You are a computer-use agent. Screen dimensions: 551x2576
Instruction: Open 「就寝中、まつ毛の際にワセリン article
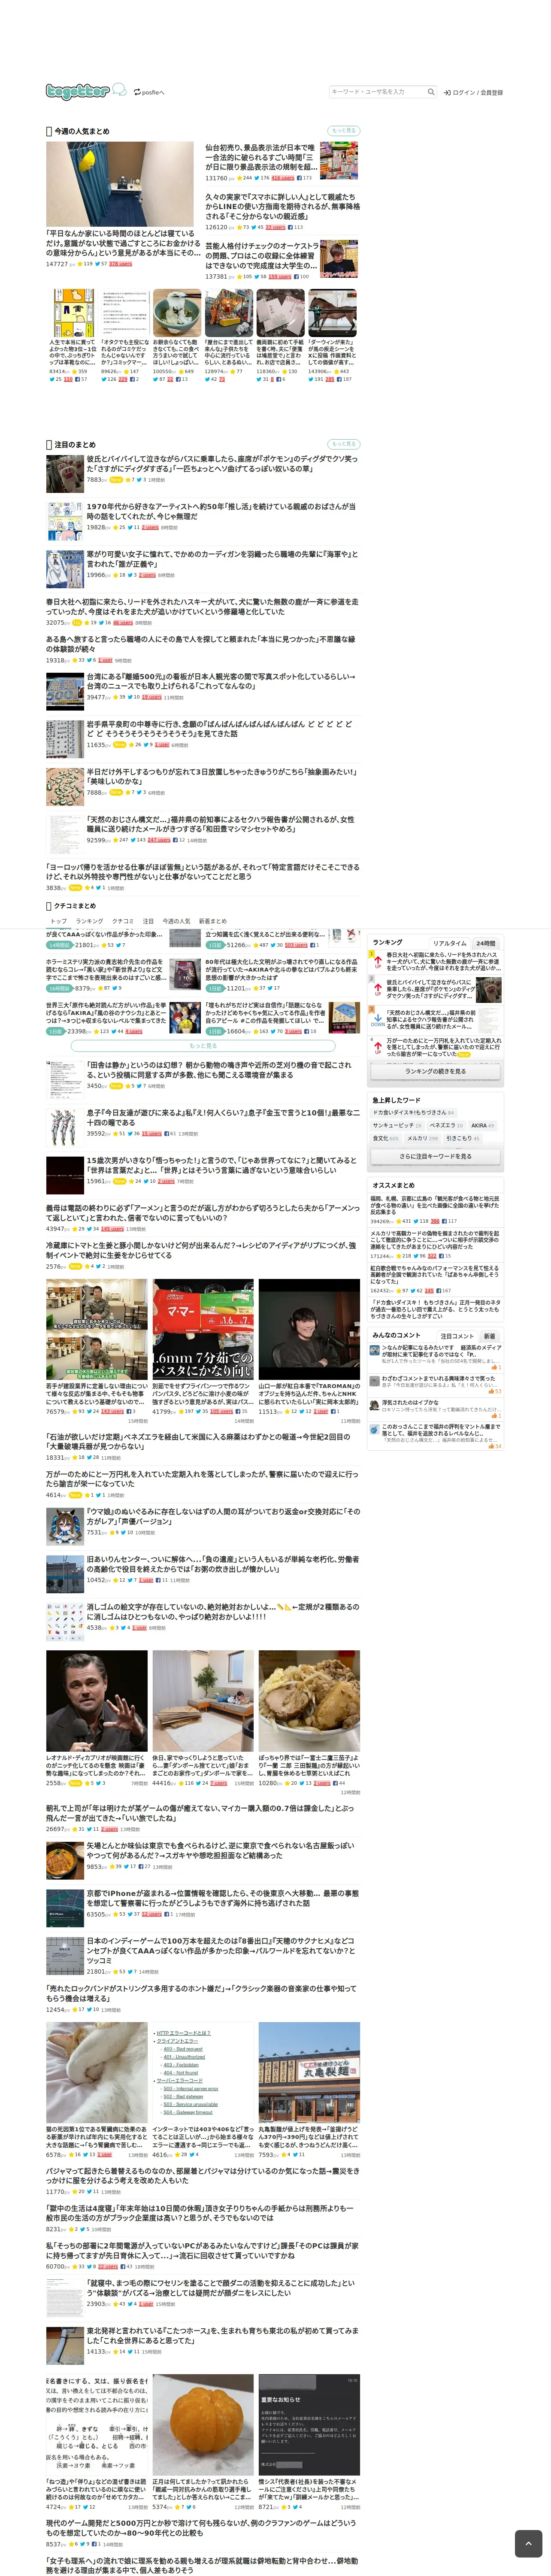pos(220,2288)
